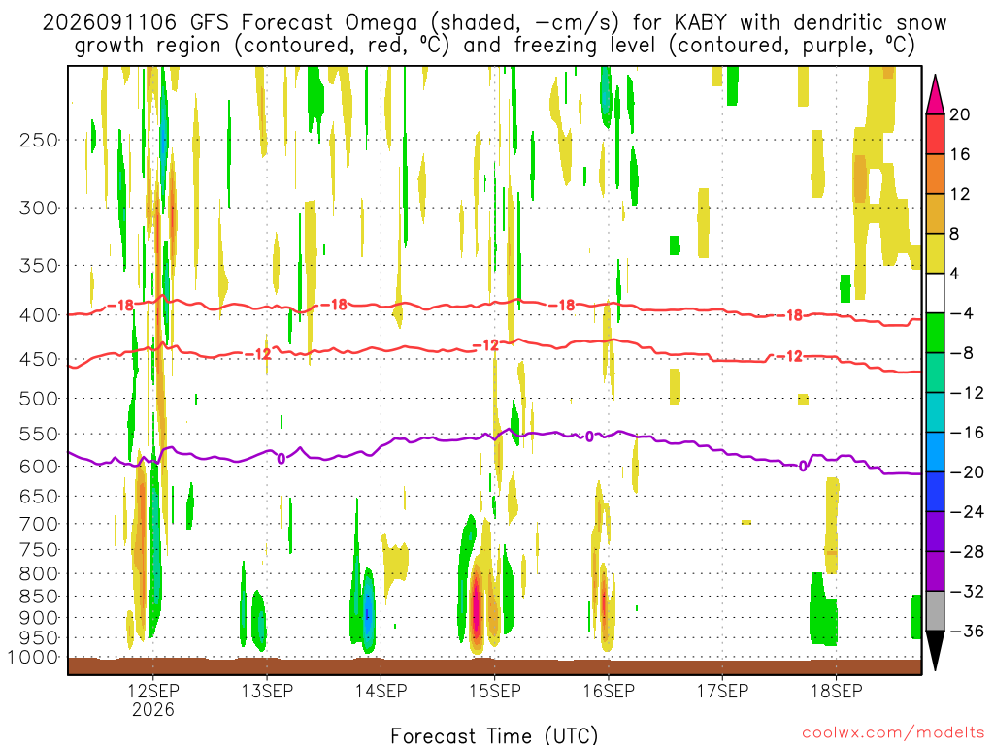994x745 pixels.
Task: Click the coolwx.com/modelts link
Action: 892,733
